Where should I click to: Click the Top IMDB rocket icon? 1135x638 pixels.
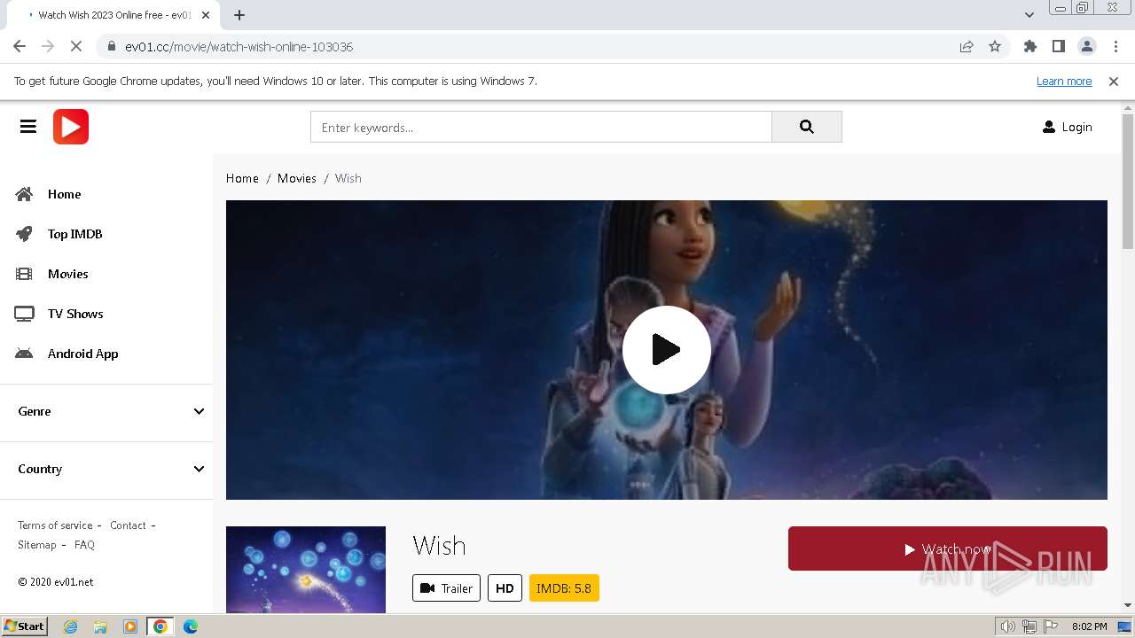coord(25,234)
